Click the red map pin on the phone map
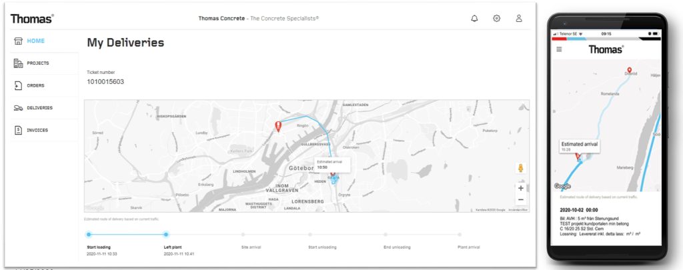Screen dimensions: 683x270 [629, 70]
